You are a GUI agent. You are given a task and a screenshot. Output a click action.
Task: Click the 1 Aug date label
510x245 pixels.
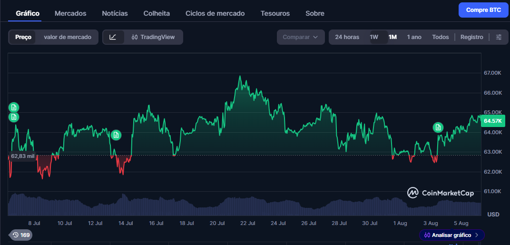tap(400, 223)
